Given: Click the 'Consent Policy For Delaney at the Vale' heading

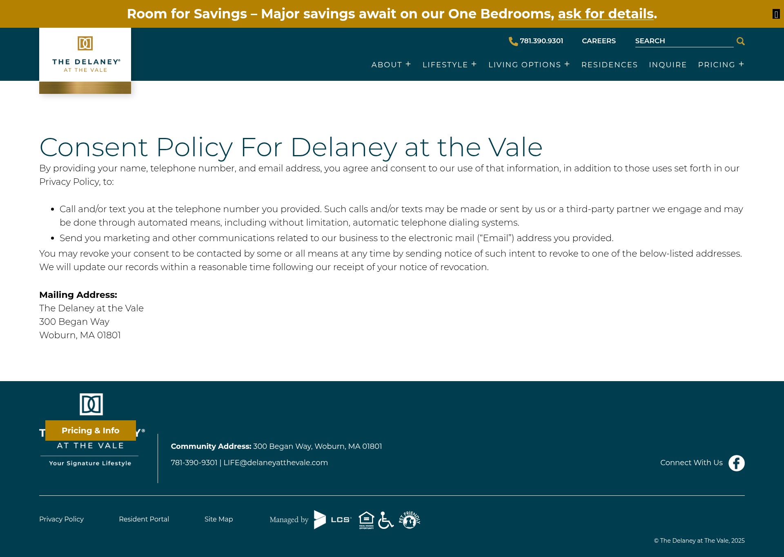Looking at the screenshot, I should 291,147.
